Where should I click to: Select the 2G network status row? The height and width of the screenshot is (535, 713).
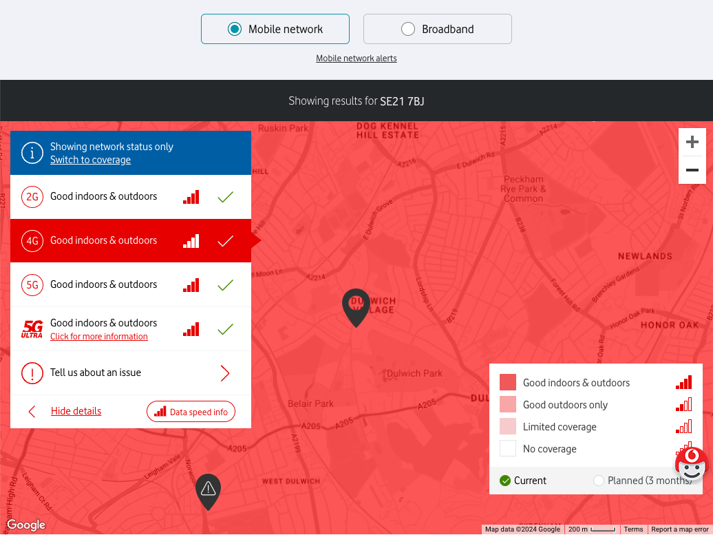click(131, 197)
